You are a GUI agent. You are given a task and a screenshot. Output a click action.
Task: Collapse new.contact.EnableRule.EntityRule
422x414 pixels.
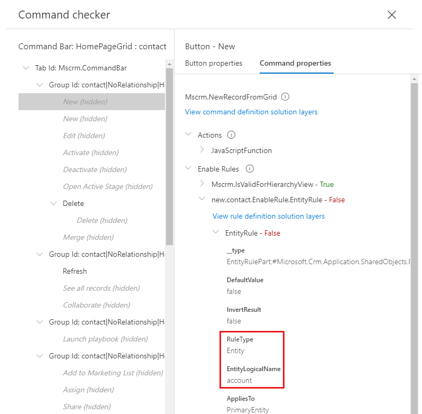click(202, 199)
